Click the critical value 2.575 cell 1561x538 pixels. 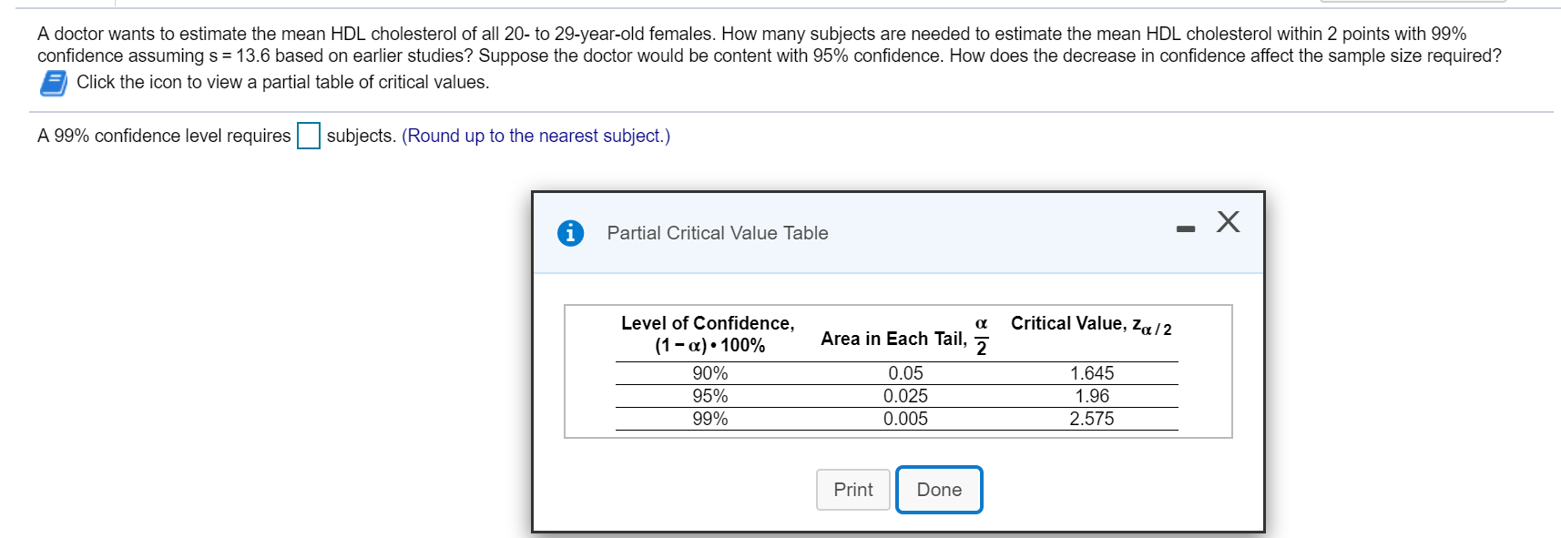tap(1091, 419)
